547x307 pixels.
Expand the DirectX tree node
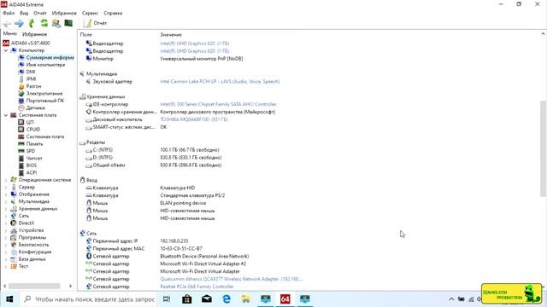point(6,223)
